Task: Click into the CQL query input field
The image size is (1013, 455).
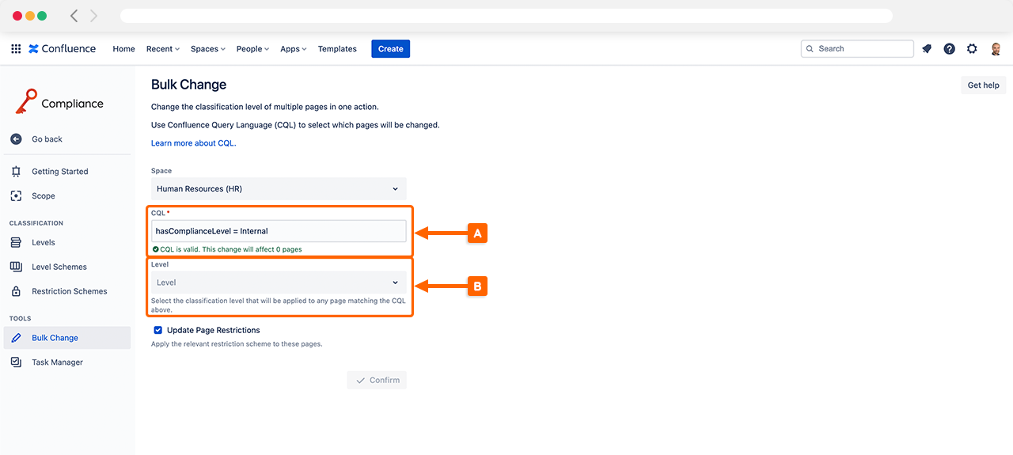Action: (279, 231)
